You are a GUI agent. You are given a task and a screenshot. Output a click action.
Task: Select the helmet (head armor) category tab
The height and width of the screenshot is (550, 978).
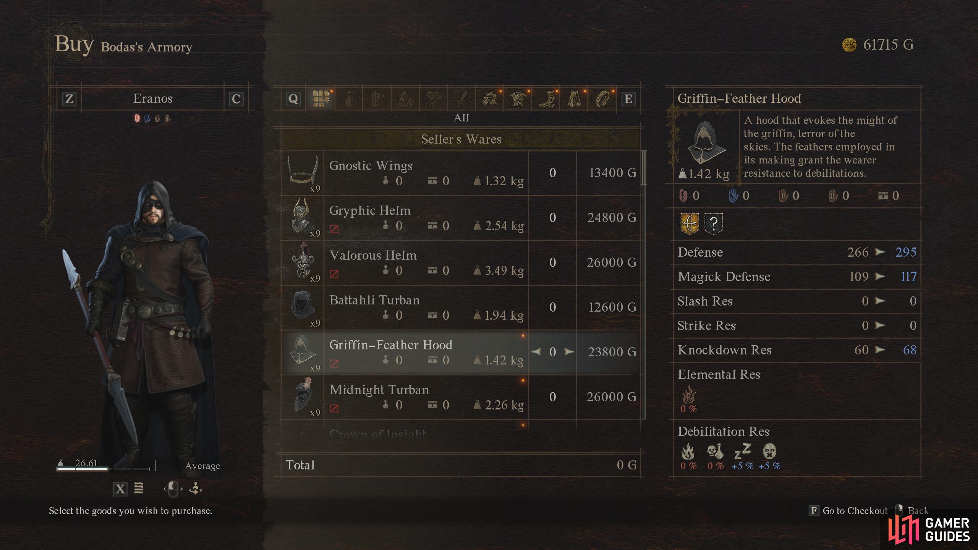coord(490,99)
